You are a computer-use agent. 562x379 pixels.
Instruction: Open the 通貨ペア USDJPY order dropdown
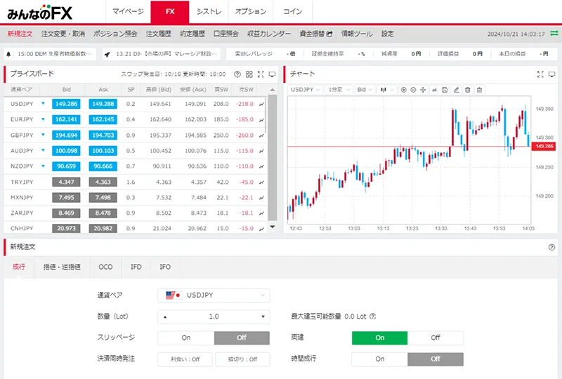[x=214, y=295]
